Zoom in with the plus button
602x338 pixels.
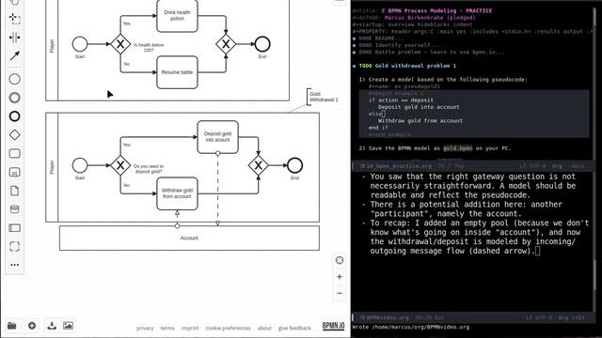340,277
